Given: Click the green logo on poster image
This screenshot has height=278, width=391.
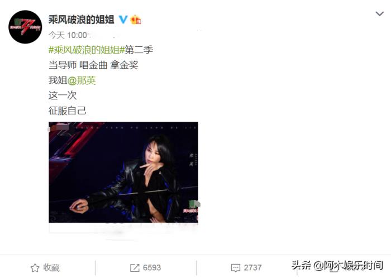Looking at the screenshot, I should [x=194, y=204].
